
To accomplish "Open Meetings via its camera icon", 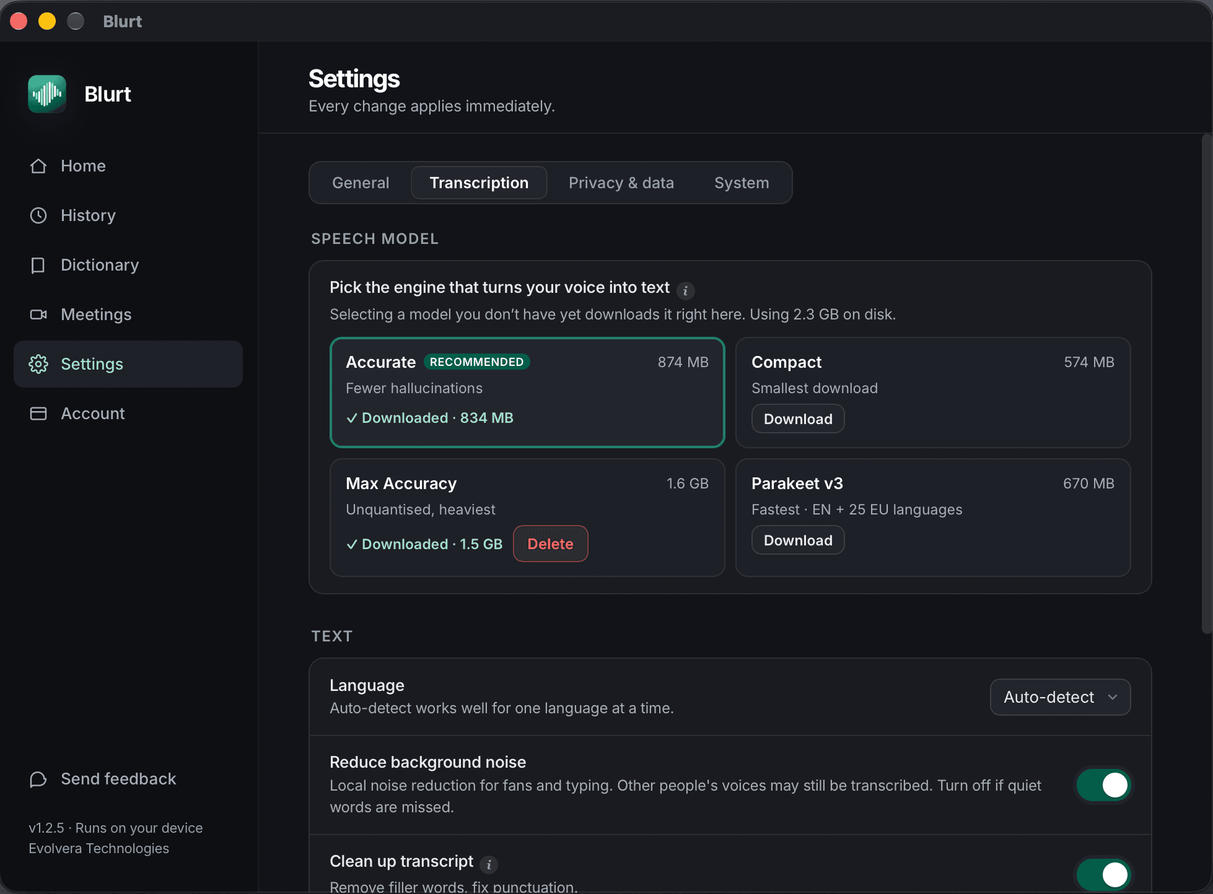I will coord(38,315).
